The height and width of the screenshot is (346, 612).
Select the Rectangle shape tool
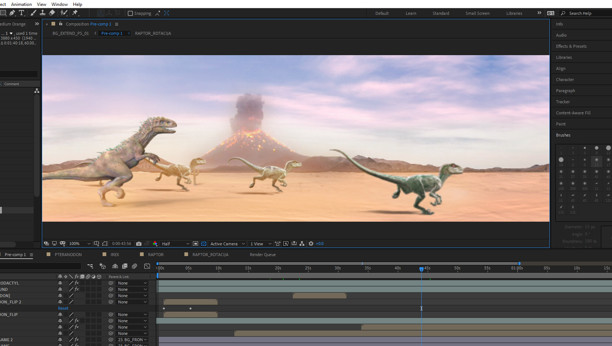[x=3, y=13]
